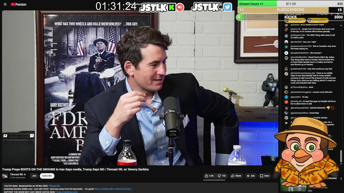The image size is (344, 193).
Task: Click @Asmo-RL's chat avatar
Action: coord(286,29)
